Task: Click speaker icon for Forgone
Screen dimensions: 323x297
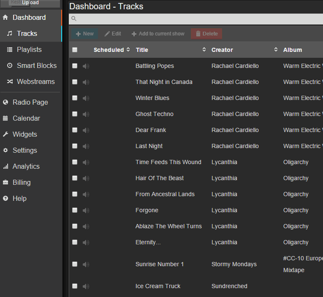Action: pos(86,211)
